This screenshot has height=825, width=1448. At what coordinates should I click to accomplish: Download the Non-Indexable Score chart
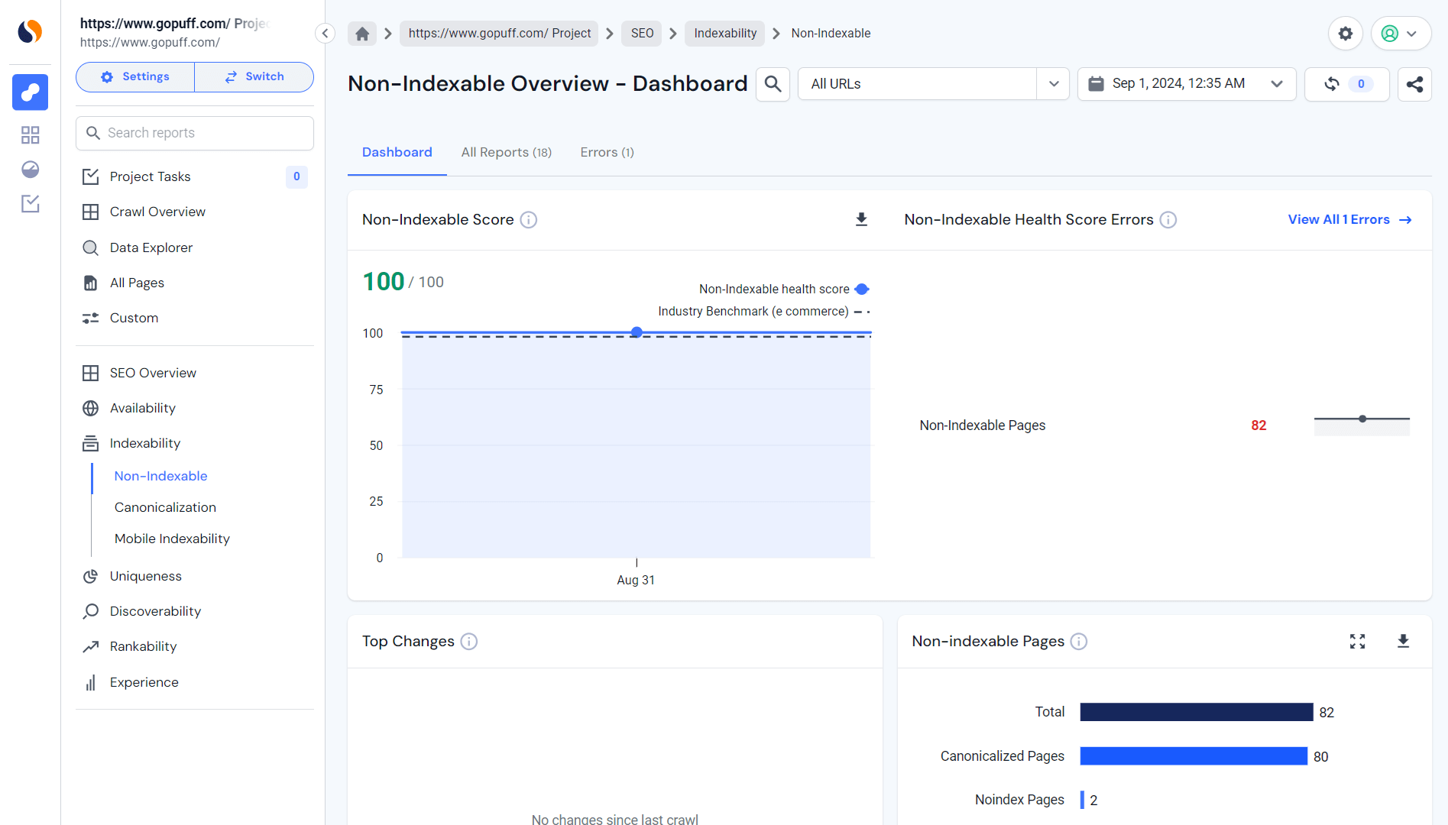click(x=861, y=219)
